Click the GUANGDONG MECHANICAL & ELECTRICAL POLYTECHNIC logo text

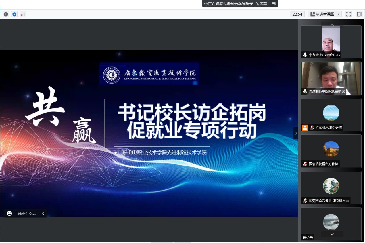160,79
